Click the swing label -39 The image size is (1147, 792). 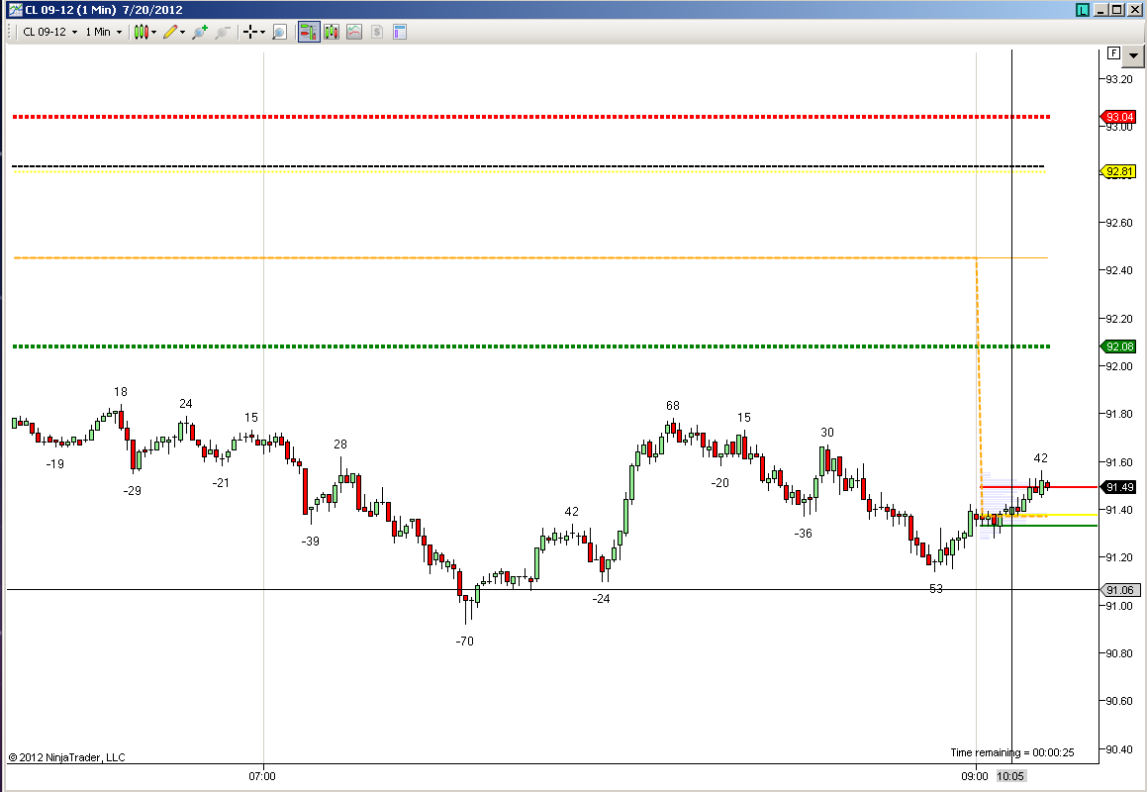[x=310, y=542]
